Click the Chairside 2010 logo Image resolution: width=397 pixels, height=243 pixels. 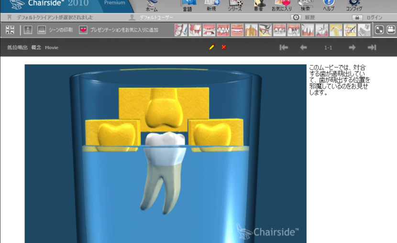point(51,4)
